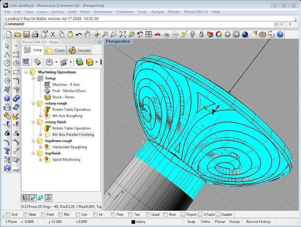Click the light bulb hide objects icon
Screen dimensions: 301x227
pyautogui.click(x=193, y=35)
